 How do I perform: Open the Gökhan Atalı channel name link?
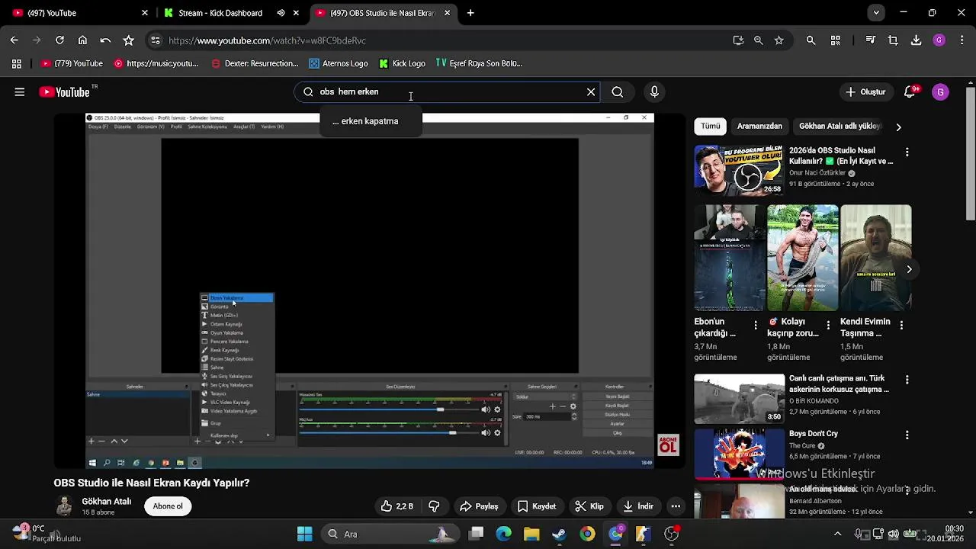pyautogui.click(x=107, y=501)
